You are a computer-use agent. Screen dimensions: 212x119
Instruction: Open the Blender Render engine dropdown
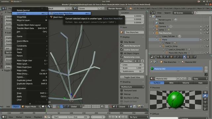point(117,9)
